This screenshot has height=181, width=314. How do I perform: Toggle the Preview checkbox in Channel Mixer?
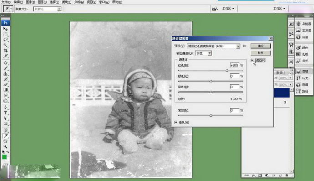(x=252, y=60)
